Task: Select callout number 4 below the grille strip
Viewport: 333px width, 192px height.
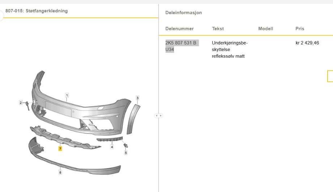Action: pyautogui.click(x=112, y=147)
